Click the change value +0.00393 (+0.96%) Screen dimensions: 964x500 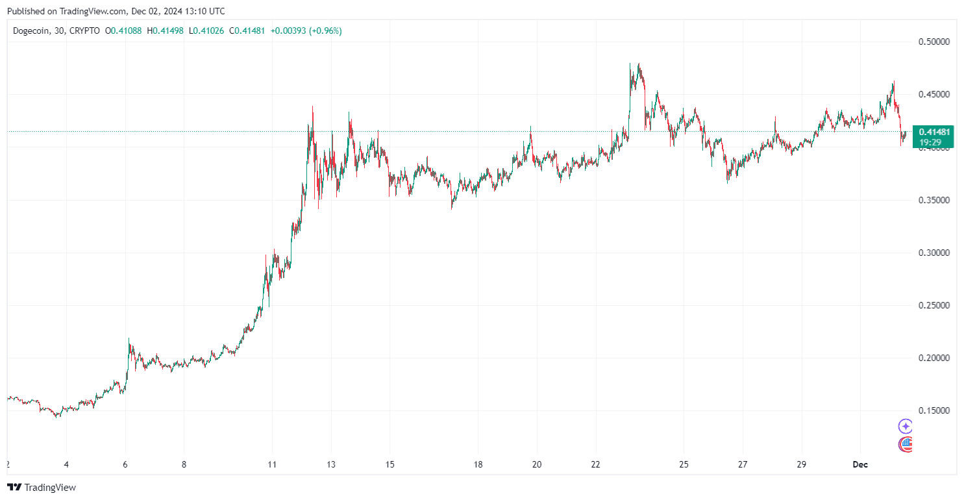pos(306,31)
